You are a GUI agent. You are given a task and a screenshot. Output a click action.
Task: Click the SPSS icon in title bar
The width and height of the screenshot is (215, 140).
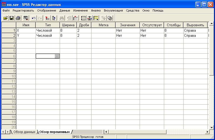(x=4, y=5)
